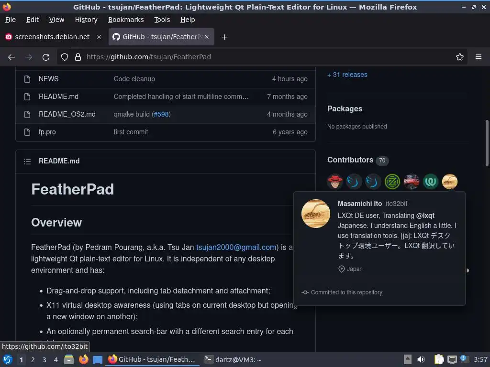Open the README.md file in the file list

pyautogui.click(x=58, y=97)
